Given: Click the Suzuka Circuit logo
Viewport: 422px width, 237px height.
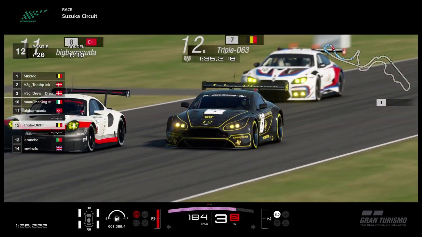Looking at the screenshot, I should pyautogui.click(x=34, y=15).
